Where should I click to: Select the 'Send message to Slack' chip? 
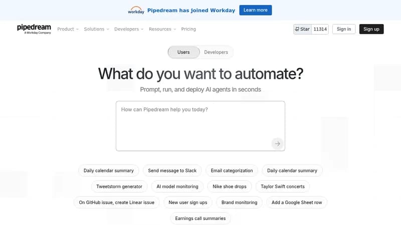[172, 170]
